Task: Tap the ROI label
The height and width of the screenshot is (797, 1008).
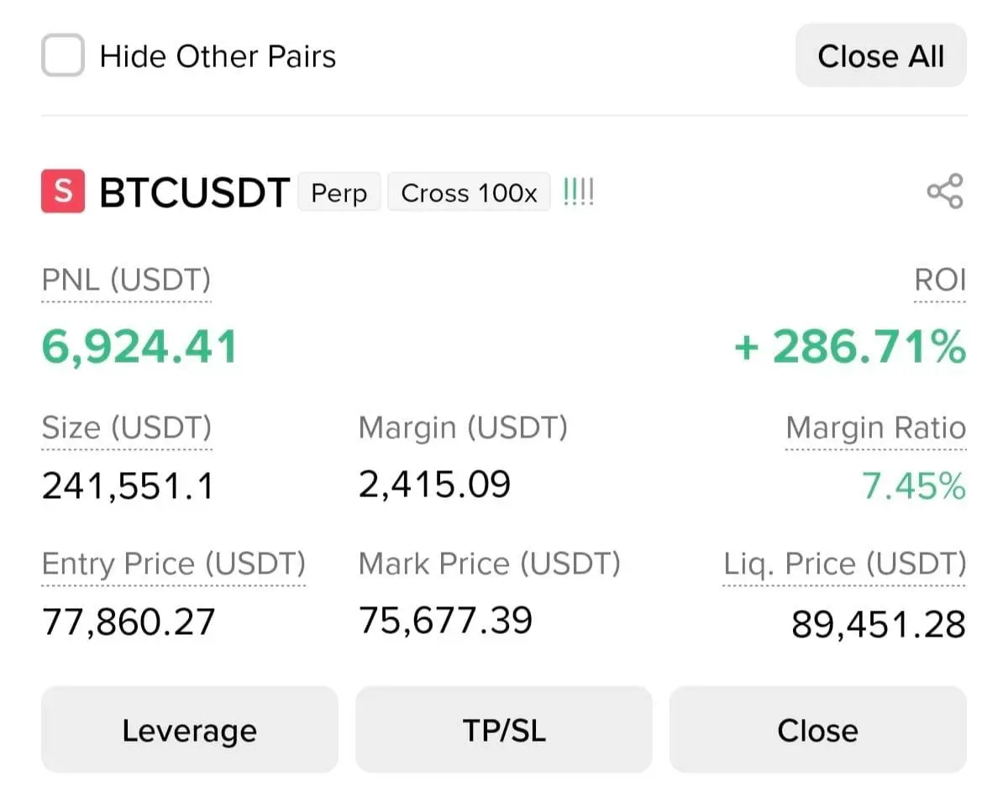Action: tap(940, 280)
